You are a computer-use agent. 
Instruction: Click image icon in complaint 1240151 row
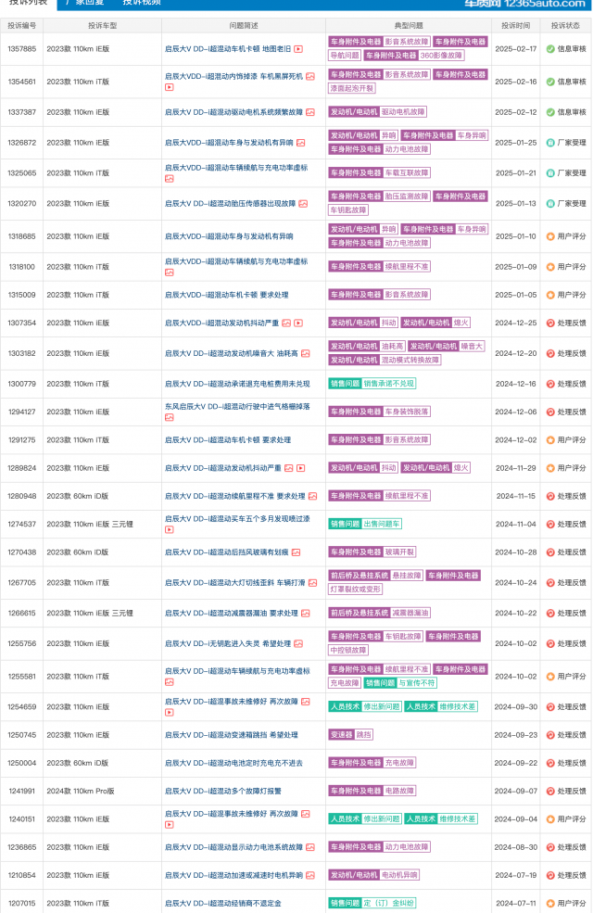tap(306, 814)
